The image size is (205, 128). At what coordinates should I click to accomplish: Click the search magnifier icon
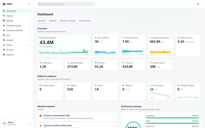(x=40, y=4)
